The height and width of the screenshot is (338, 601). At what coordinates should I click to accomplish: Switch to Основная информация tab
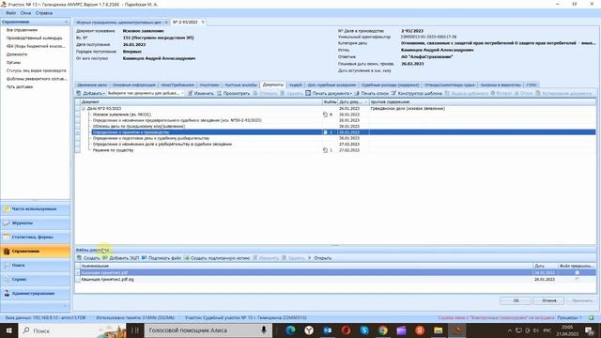point(133,84)
